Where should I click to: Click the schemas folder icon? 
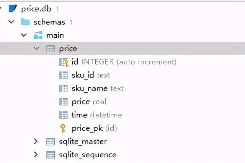pos(25,22)
